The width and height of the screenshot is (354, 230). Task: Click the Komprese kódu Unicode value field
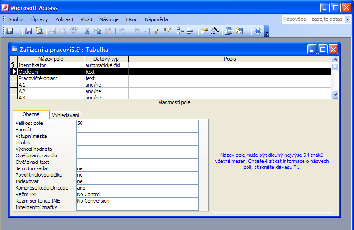point(137,188)
